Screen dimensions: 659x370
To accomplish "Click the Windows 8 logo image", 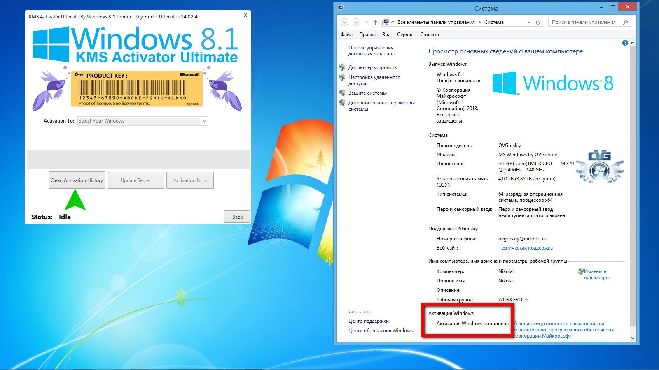I will click(x=553, y=83).
